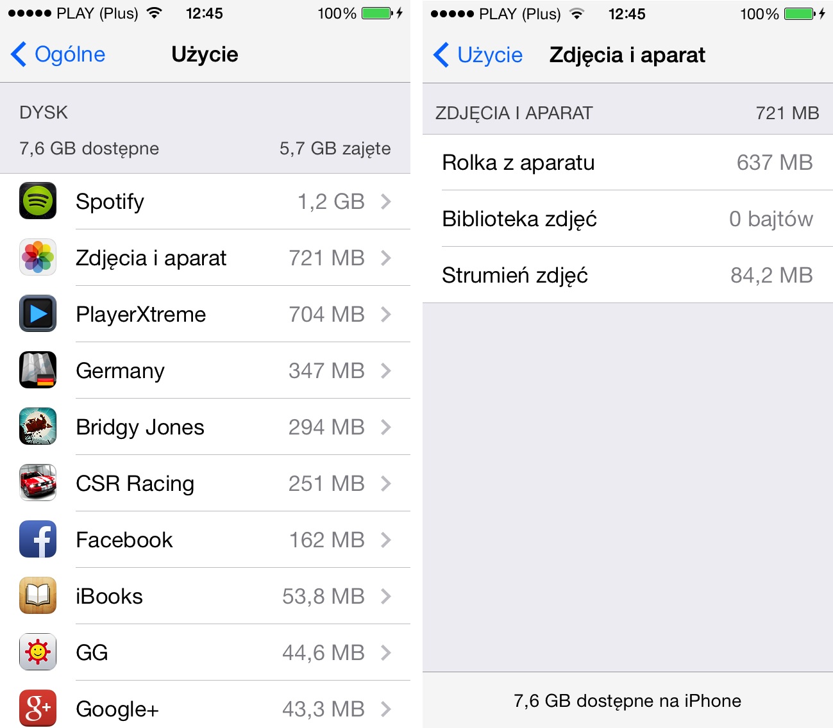The width and height of the screenshot is (833, 728).
Task: Tap the Google+ app icon
Action: tap(38, 709)
